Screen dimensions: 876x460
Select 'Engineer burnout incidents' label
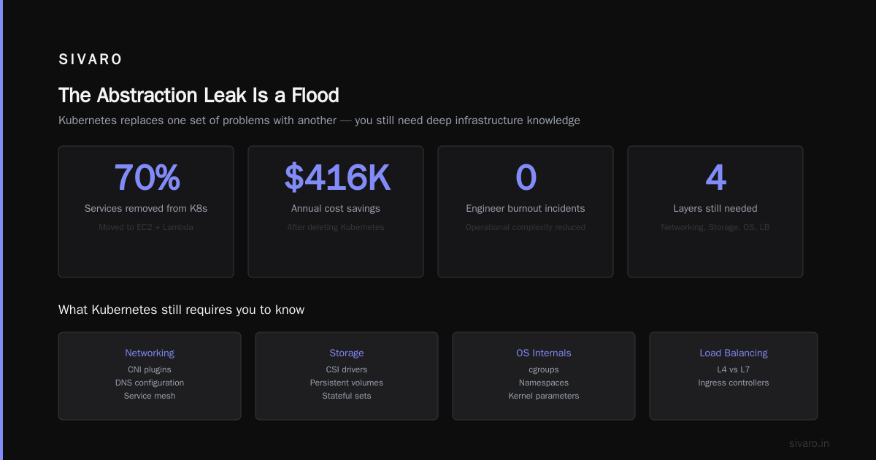[526, 208]
